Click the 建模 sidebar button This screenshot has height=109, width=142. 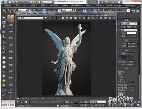coord(10,25)
